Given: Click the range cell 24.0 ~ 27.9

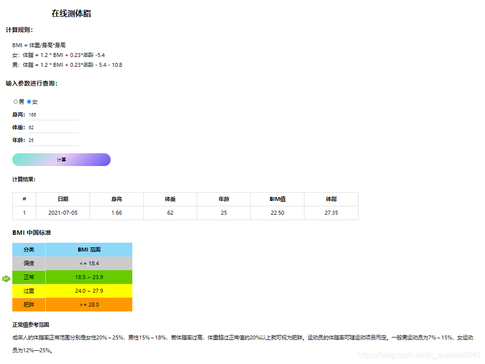Looking at the screenshot, I should click(x=89, y=291).
